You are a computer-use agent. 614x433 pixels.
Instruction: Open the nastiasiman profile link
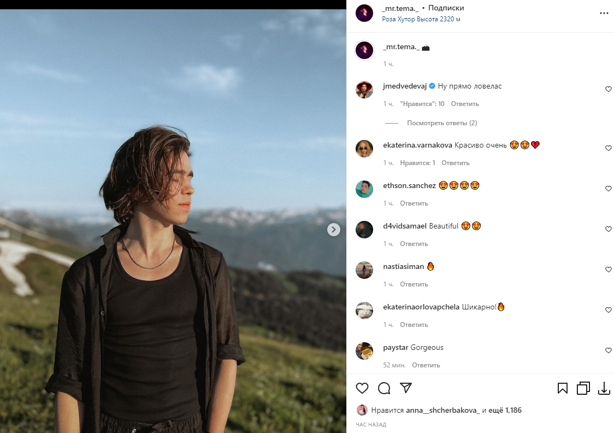(403, 266)
